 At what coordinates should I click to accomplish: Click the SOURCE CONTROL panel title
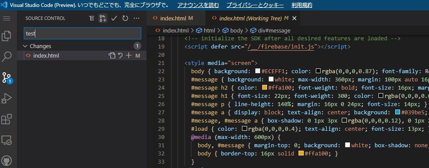tap(45, 18)
